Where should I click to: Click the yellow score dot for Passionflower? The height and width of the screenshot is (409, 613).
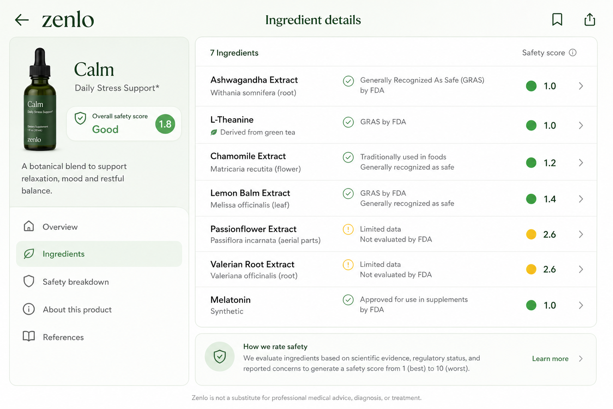tap(531, 234)
